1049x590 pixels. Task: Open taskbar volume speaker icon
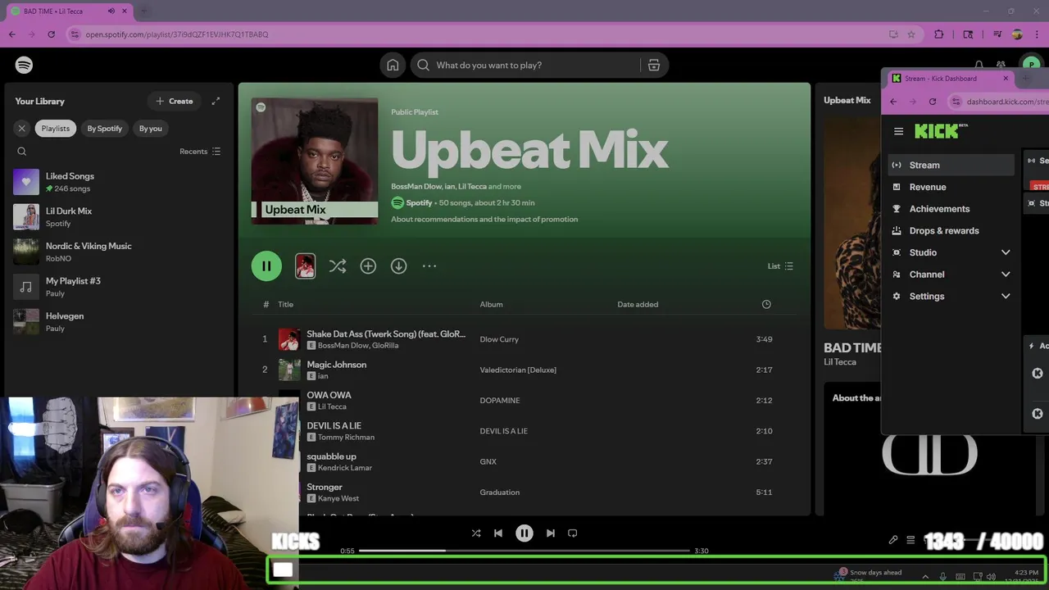coord(991,577)
